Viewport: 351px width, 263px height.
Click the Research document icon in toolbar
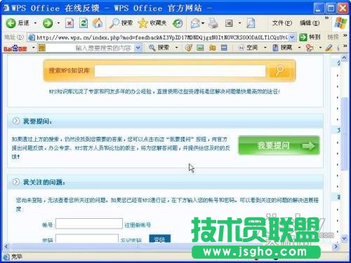251,23
